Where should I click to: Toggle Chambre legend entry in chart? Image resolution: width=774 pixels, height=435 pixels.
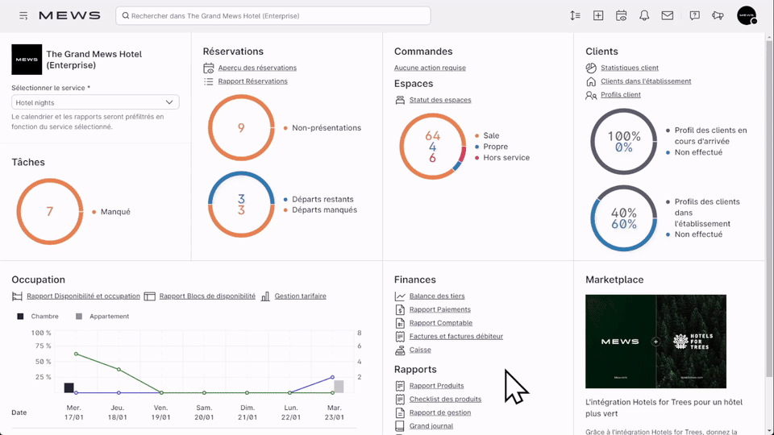coord(38,317)
